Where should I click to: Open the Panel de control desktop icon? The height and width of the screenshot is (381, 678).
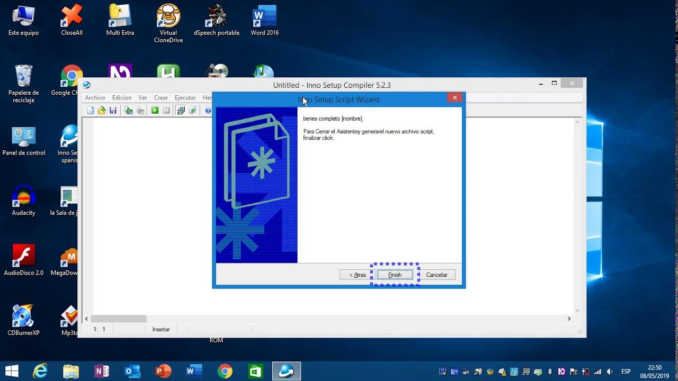(x=23, y=141)
